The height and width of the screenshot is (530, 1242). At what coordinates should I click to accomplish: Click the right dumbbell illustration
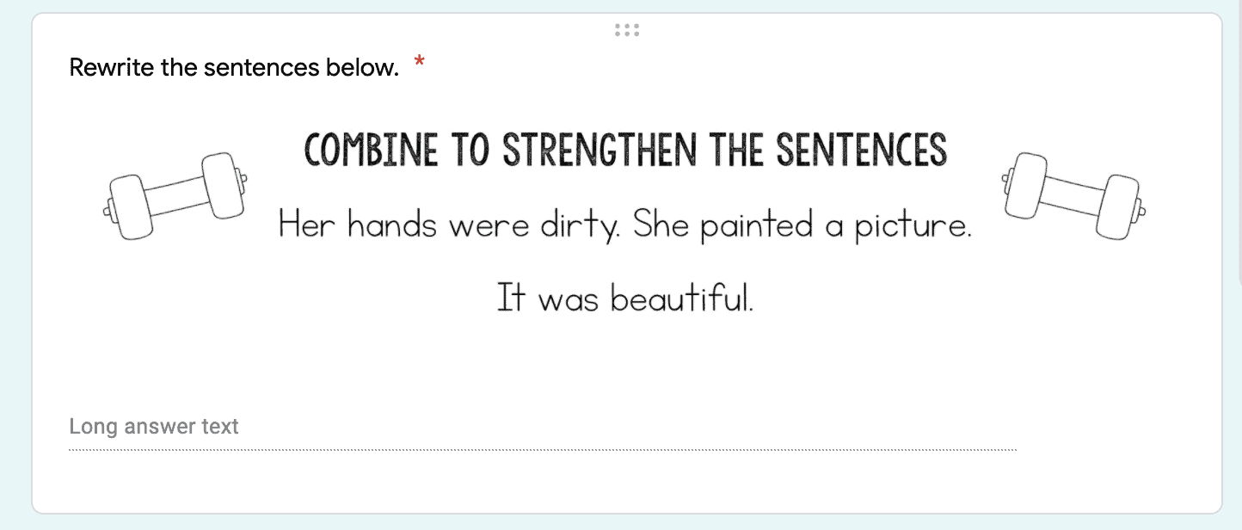click(x=1073, y=195)
